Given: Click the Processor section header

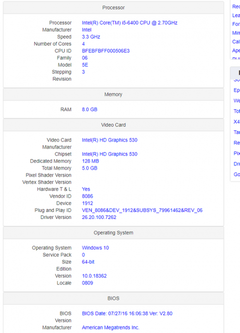Looking at the screenshot, I should [x=113, y=8].
